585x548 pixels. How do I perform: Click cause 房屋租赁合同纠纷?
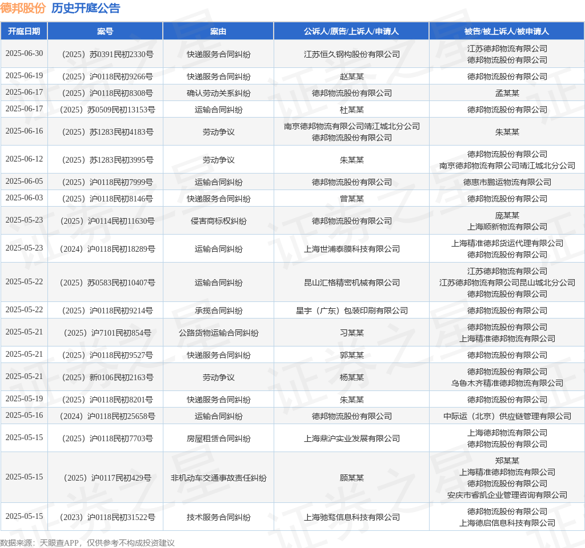pos(219,439)
